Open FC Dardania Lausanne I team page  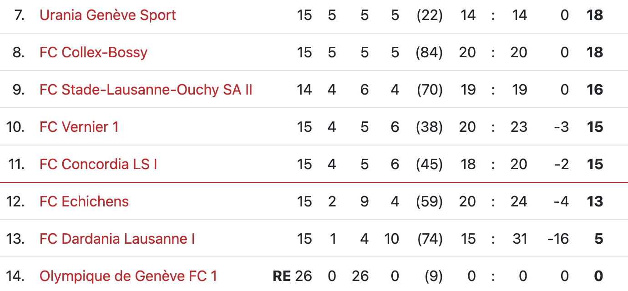tap(117, 239)
